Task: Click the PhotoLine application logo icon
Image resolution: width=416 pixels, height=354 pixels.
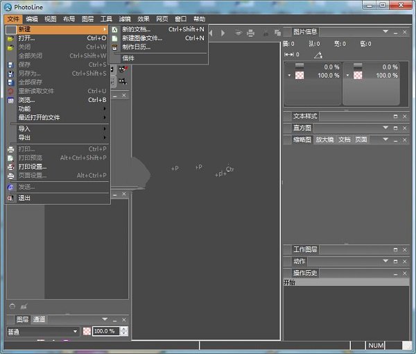Action: click(x=8, y=7)
